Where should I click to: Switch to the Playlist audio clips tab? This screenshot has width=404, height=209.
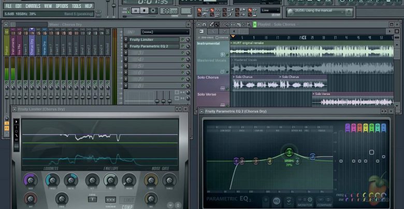(x=201, y=31)
